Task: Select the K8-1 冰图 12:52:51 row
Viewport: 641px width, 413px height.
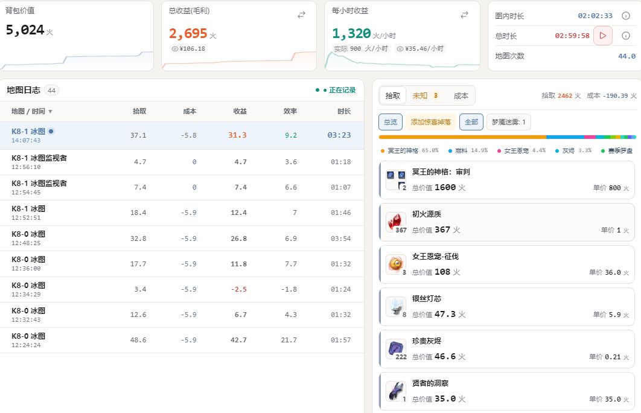Action: coord(182,213)
